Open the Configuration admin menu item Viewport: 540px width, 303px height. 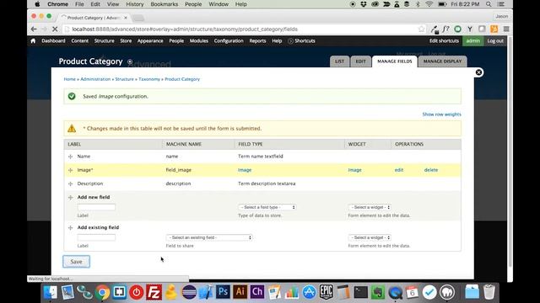pyautogui.click(x=229, y=41)
